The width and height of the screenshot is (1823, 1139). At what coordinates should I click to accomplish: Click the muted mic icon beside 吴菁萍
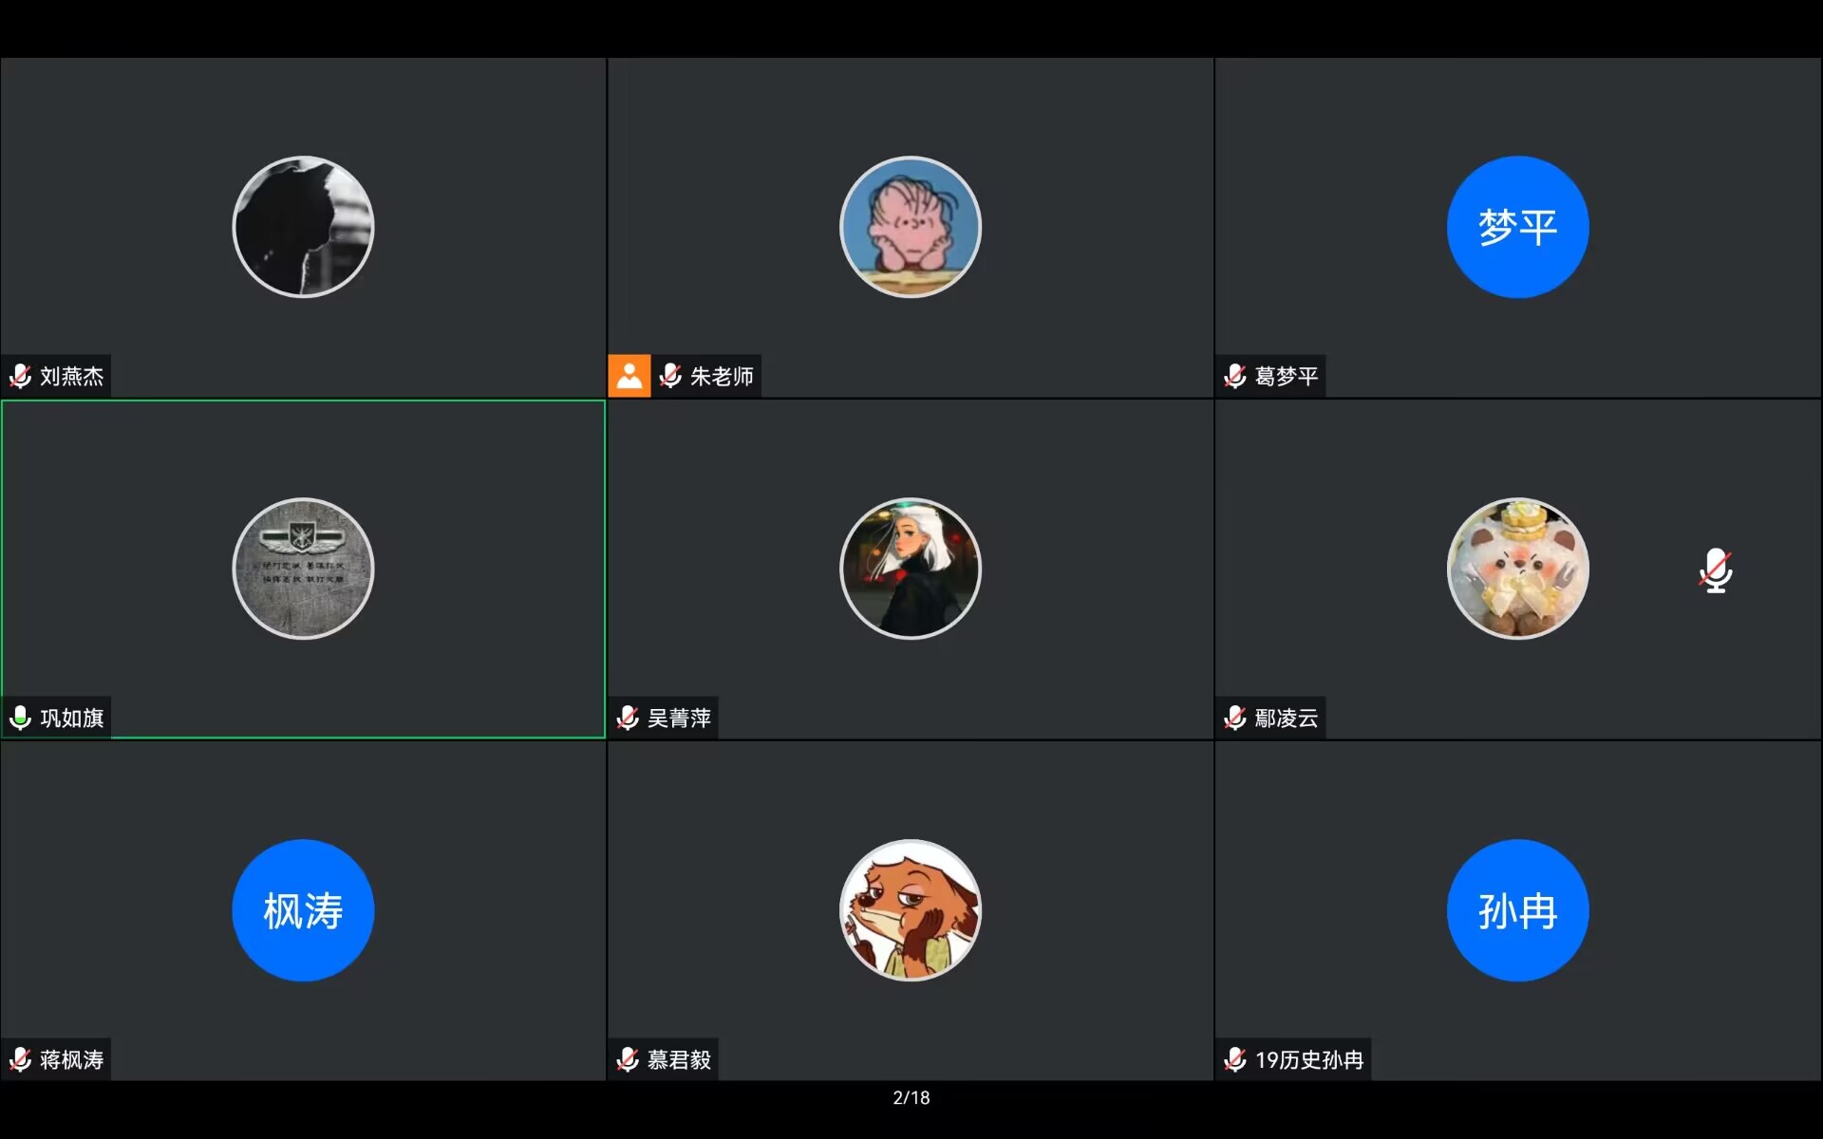(x=628, y=718)
